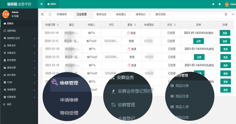
Task: Click the anchor icon beside 维修业务
Action: click(5, 46)
